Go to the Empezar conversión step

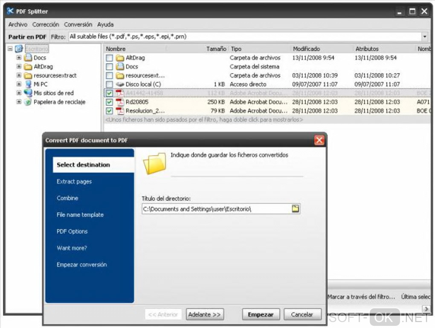click(x=81, y=265)
